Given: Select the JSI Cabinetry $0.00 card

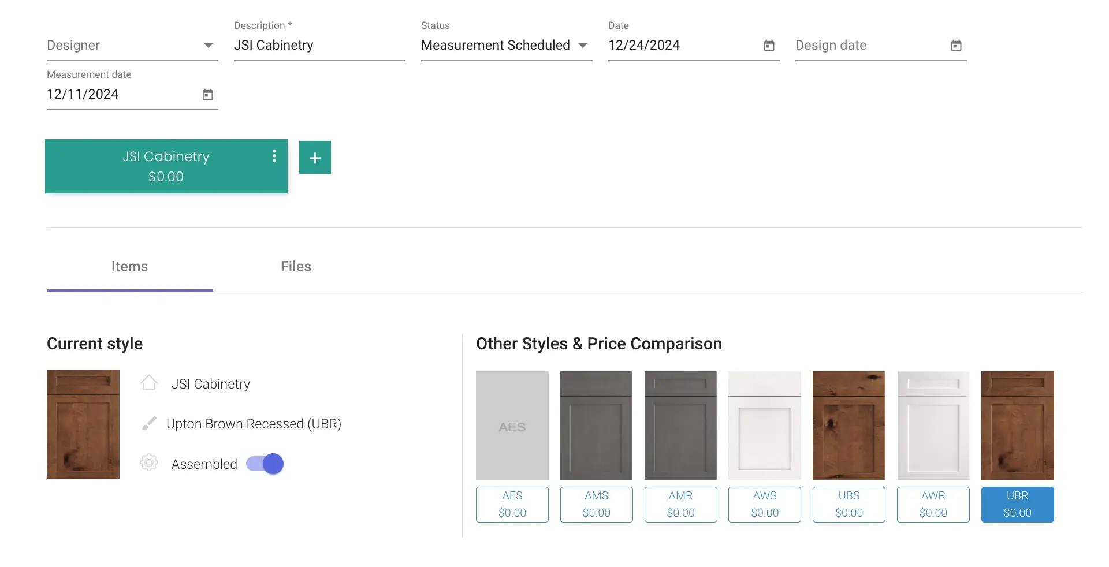Looking at the screenshot, I should [x=166, y=166].
